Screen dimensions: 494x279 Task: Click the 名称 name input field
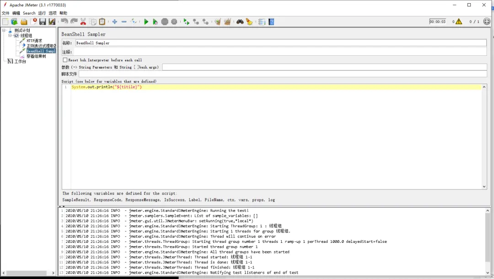281,43
